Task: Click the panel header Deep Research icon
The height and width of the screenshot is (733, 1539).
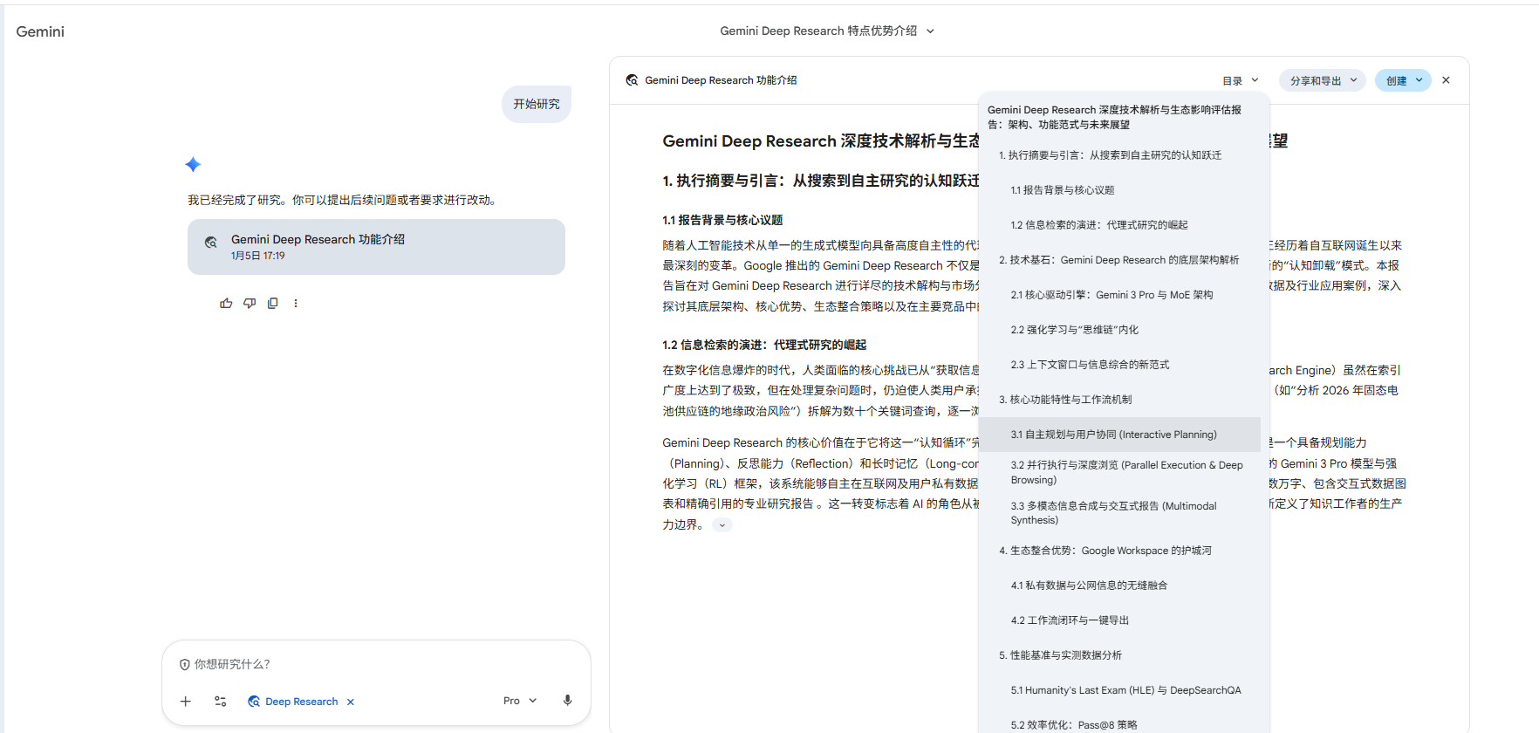Action: pos(632,80)
